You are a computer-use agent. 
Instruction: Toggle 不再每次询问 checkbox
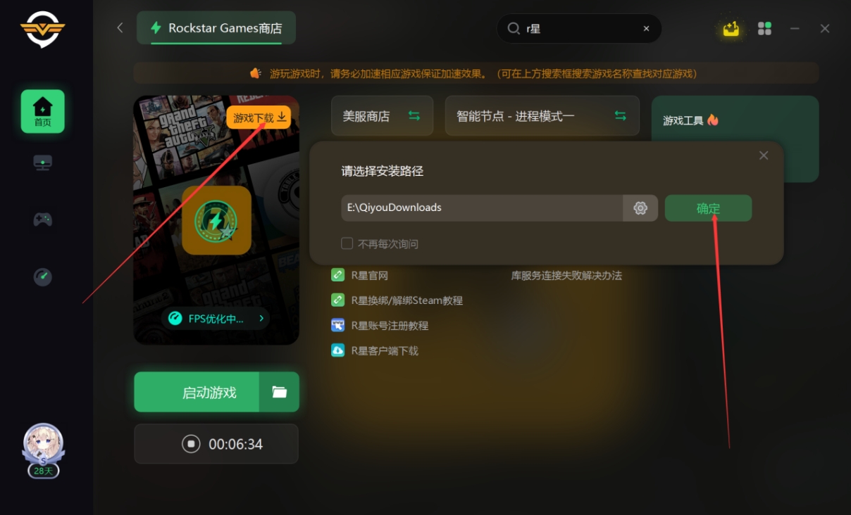coord(347,243)
